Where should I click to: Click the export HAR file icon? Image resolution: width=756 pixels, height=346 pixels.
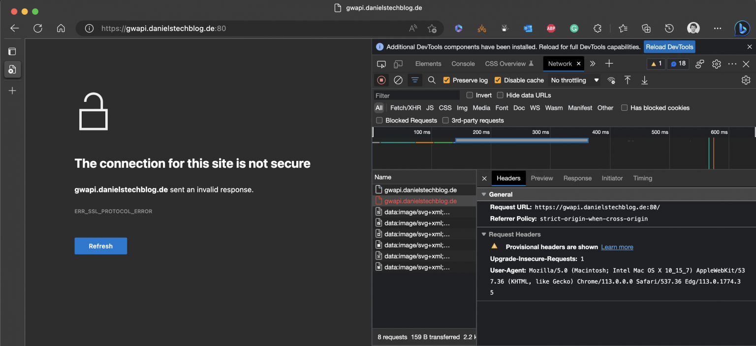(644, 80)
